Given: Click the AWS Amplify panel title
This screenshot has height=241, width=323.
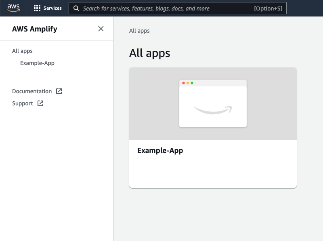Looking at the screenshot, I should click(34, 29).
